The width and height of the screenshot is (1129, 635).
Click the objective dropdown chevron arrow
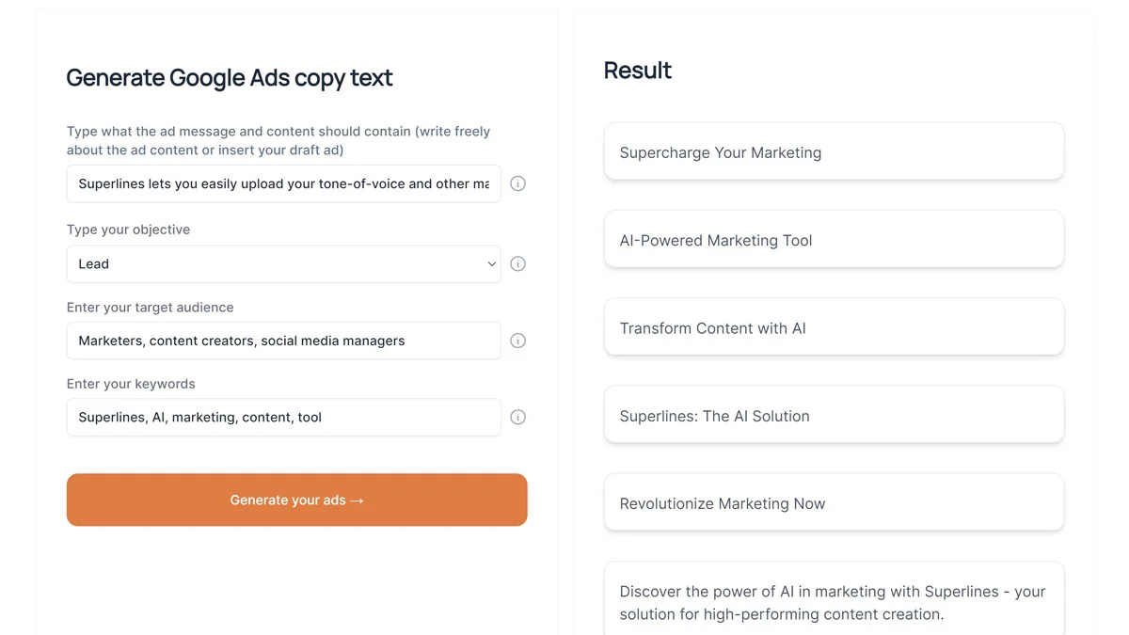coord(491,264)
